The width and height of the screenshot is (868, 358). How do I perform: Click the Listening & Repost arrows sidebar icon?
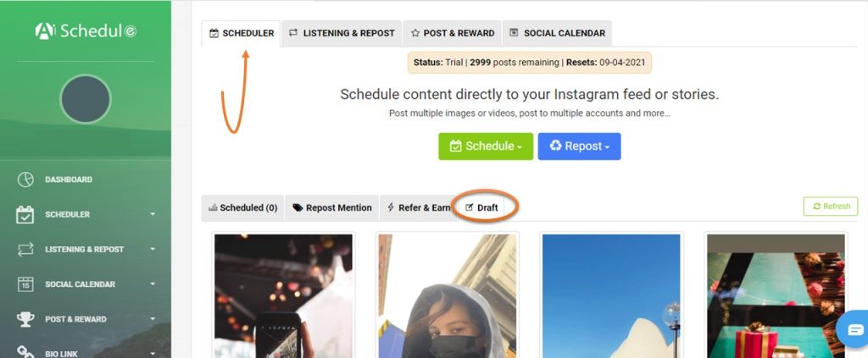25,249
